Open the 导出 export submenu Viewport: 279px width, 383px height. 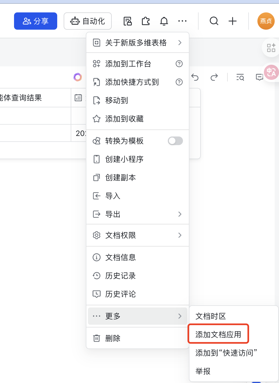pos(138,214)
